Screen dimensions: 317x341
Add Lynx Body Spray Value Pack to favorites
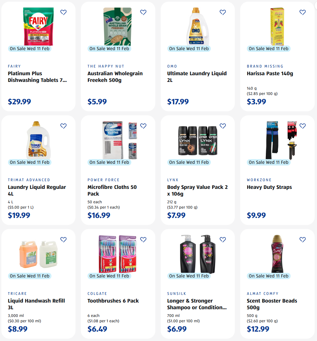tap(223, 126)
